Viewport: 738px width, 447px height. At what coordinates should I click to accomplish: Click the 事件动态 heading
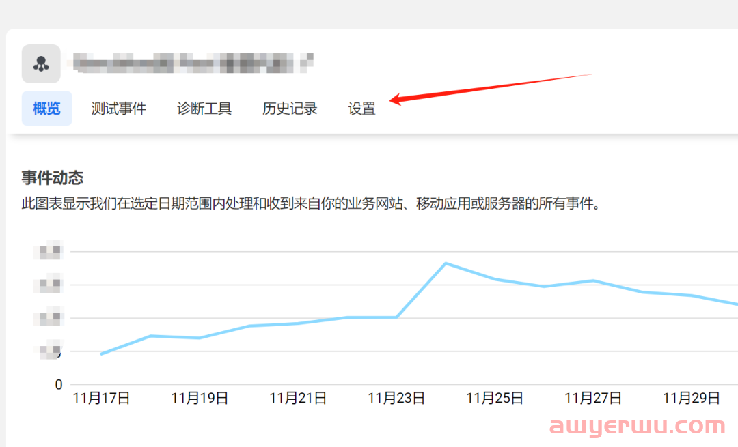click(x=52, y=177)
